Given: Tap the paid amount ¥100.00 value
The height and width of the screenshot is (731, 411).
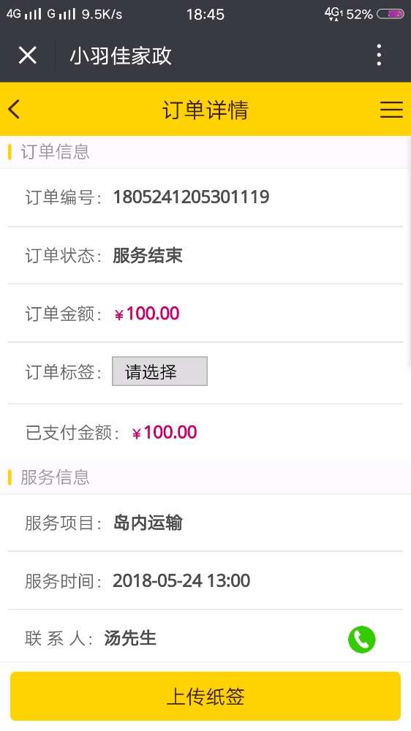Looking at the screenshot, I should 165,433.
